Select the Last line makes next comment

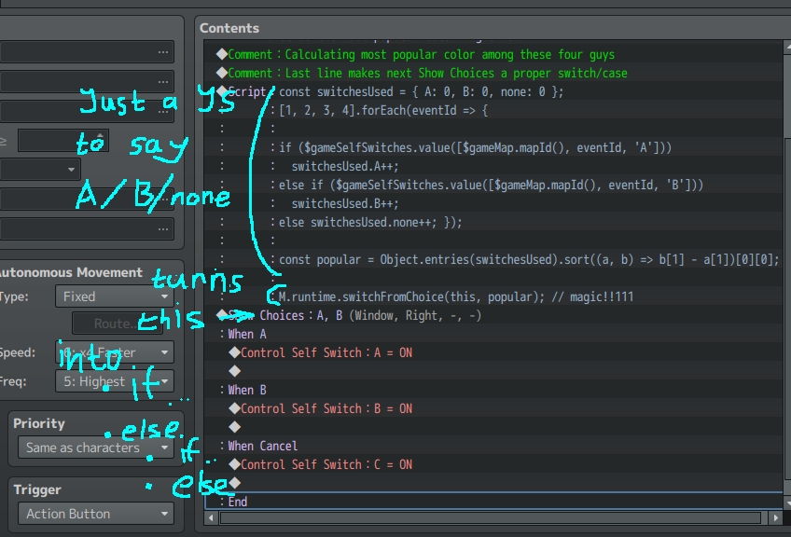[422, 73]
